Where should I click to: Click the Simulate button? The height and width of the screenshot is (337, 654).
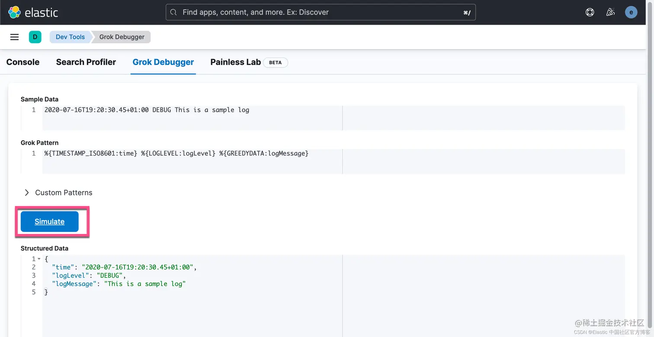50,221
